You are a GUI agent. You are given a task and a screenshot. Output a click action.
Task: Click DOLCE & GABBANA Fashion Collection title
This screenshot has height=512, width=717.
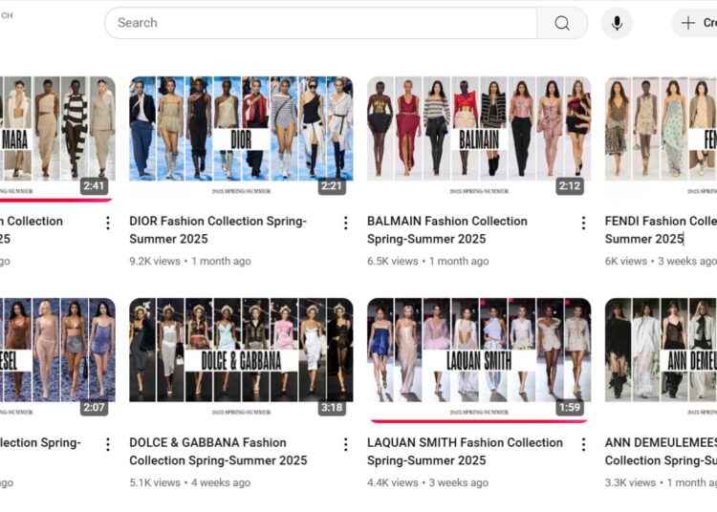(x=218, y=451)
